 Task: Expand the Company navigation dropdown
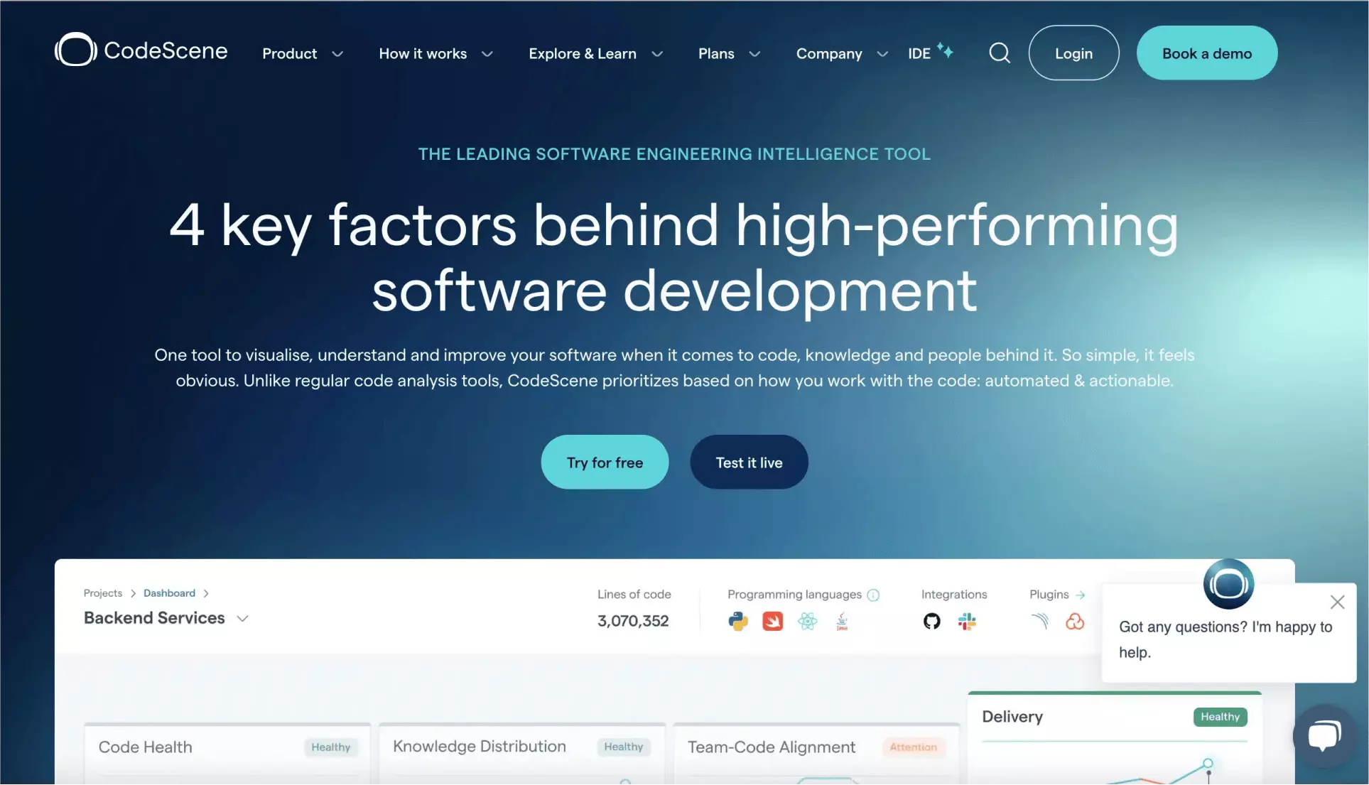[x=839, y=53]
